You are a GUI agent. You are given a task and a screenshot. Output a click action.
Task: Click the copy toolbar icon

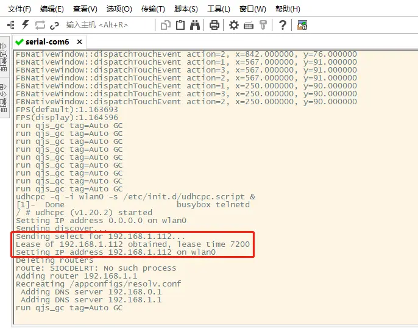(x=166, y=26)
